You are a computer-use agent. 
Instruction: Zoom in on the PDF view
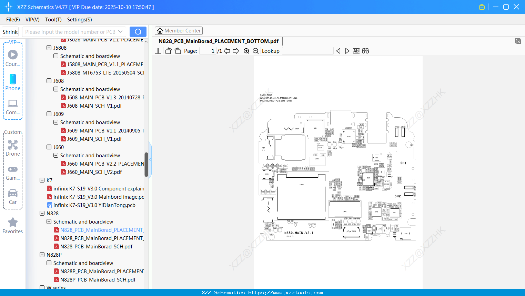pyautogui.click(x=246, y=51)
